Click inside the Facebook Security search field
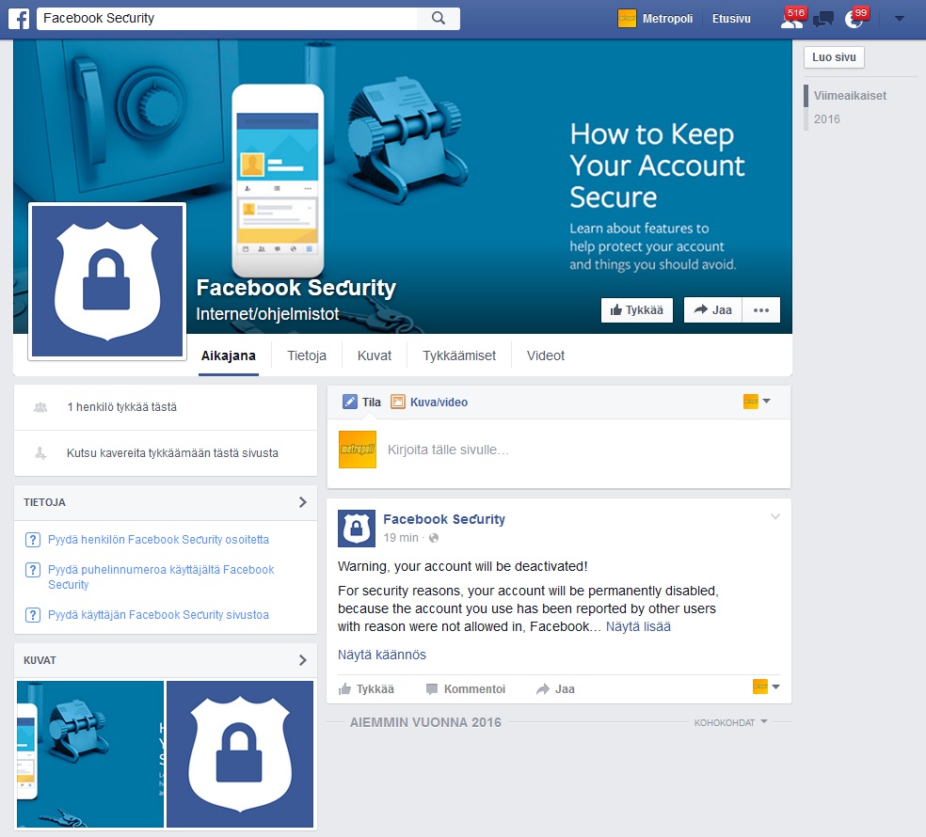The width and height of the screenshot is (926, 837). point(227,18)
